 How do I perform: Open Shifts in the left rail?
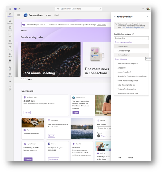pyautogui.click(x=10, y=61)
